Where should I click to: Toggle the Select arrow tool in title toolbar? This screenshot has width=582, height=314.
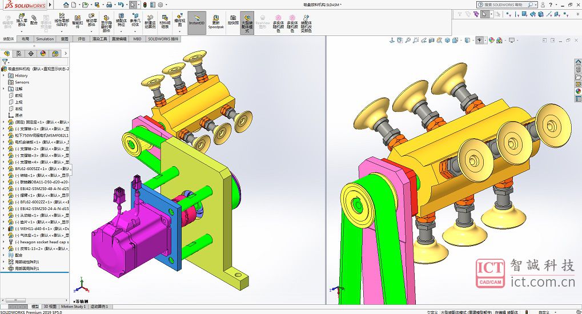coord(133,5)
